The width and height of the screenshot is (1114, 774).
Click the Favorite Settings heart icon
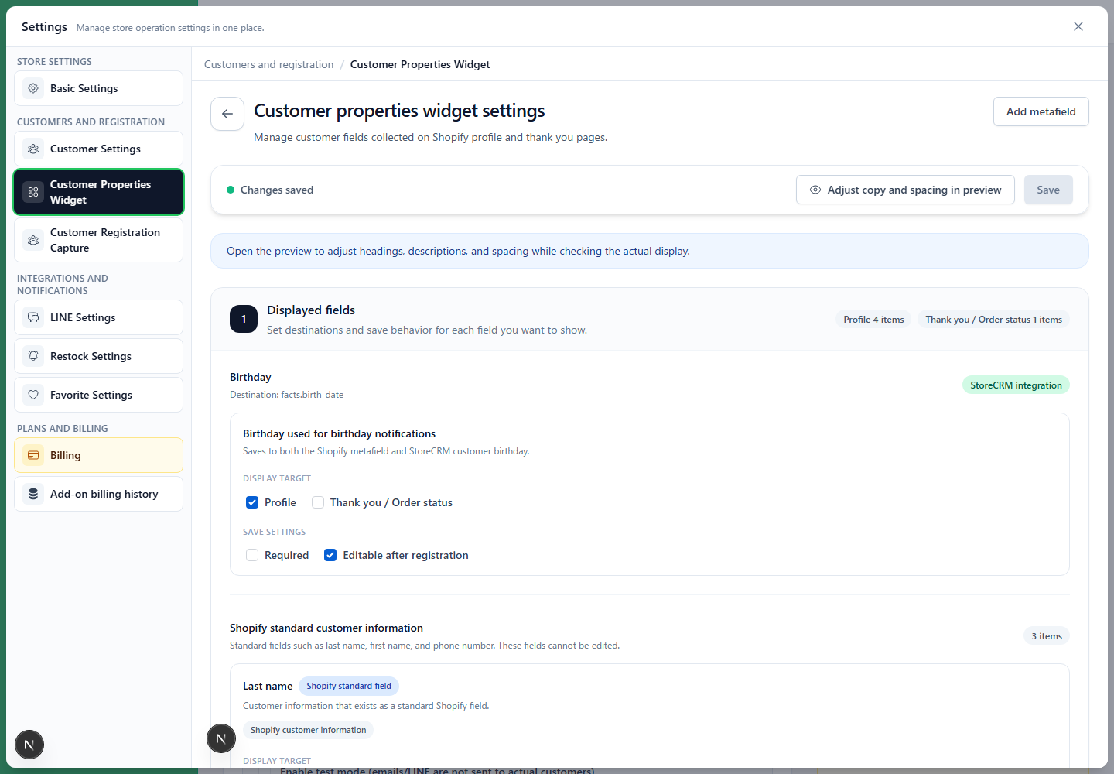point(33,395)
